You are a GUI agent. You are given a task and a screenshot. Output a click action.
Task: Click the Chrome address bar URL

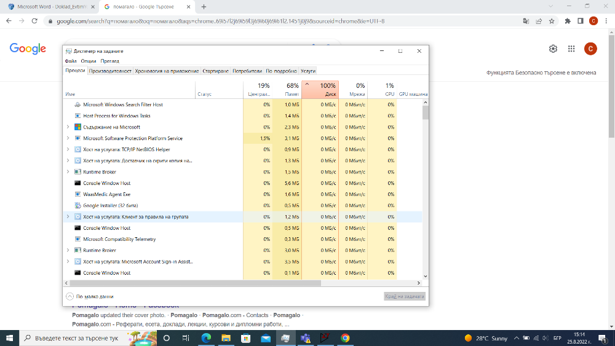[x=220, y=21]
